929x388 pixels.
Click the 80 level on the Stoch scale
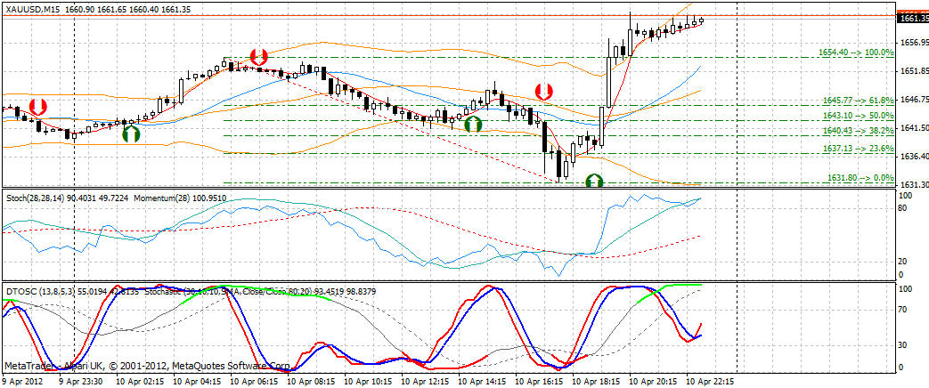pos(903,208)
